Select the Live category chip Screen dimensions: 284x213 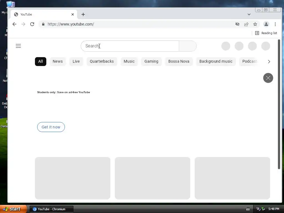[76, 61]
